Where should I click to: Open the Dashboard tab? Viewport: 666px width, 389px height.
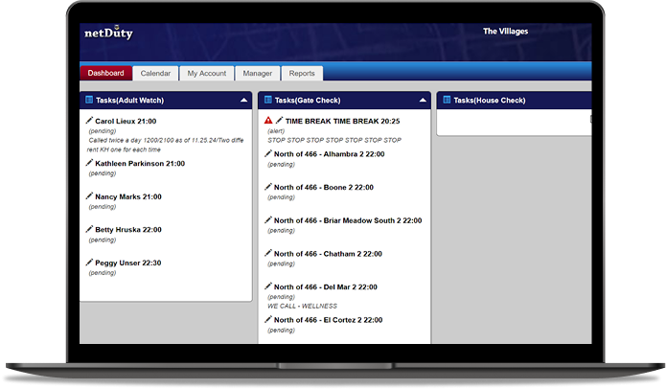pyautogui.click(x=105, y=73)
